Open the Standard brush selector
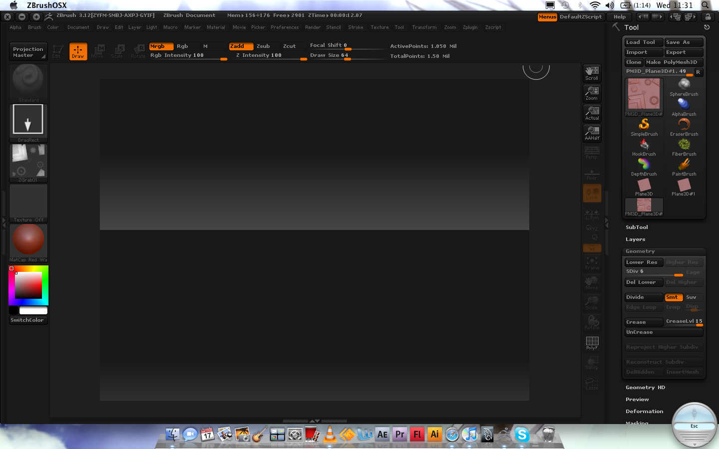Image resolution: width=719 pixels, height=449 pixels. (x=28, y=83)
